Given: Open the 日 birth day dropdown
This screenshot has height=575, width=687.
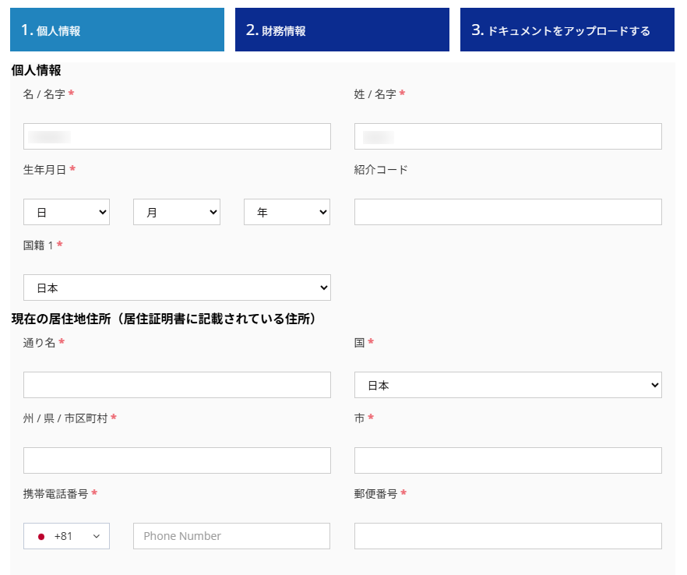Looking at the screenshot, I should pos(66,212).
